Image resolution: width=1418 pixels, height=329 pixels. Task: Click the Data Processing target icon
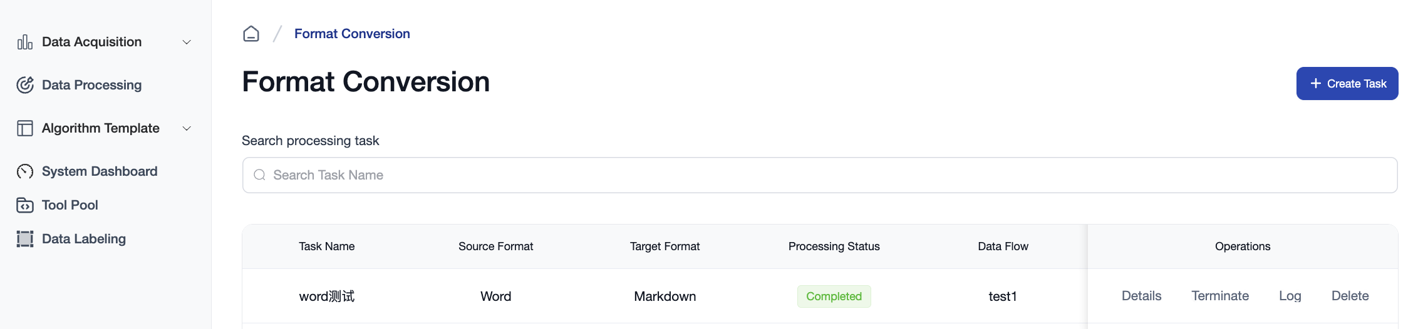tap(25, 85)
